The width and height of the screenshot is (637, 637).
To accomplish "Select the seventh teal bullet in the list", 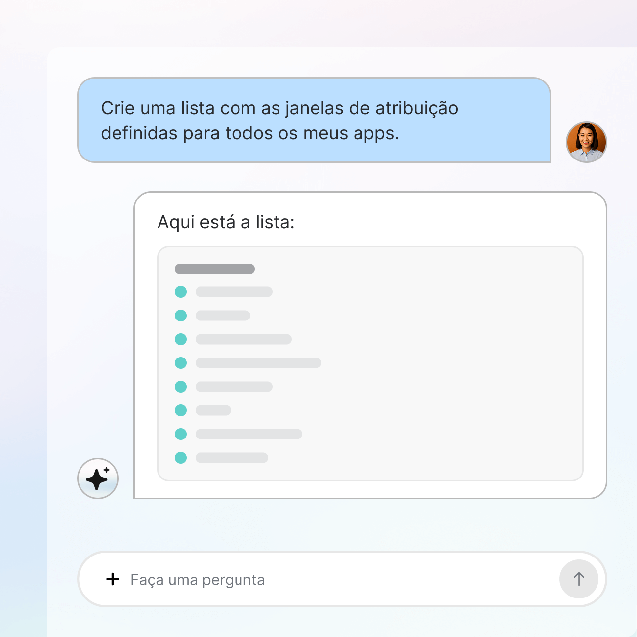I will point(181,434).
